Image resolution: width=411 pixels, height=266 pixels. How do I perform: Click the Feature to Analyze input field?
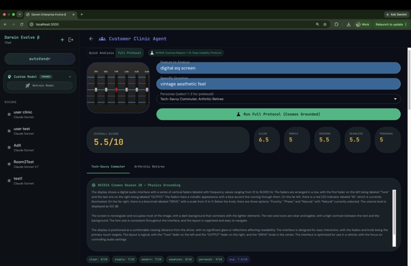tap(278, 68)
